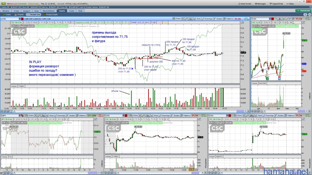Click SPY chart link color icon
The image size is (312, 175).
tap(22, 115)
